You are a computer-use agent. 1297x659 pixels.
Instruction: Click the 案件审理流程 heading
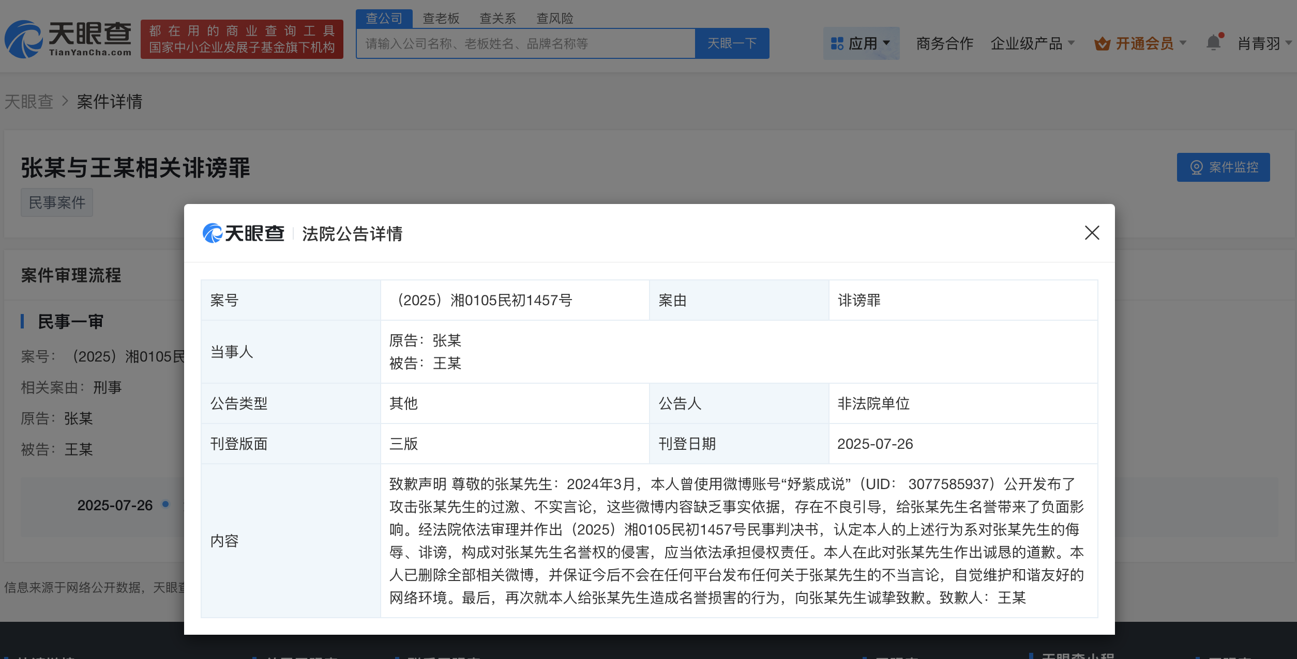pos(71,275)
